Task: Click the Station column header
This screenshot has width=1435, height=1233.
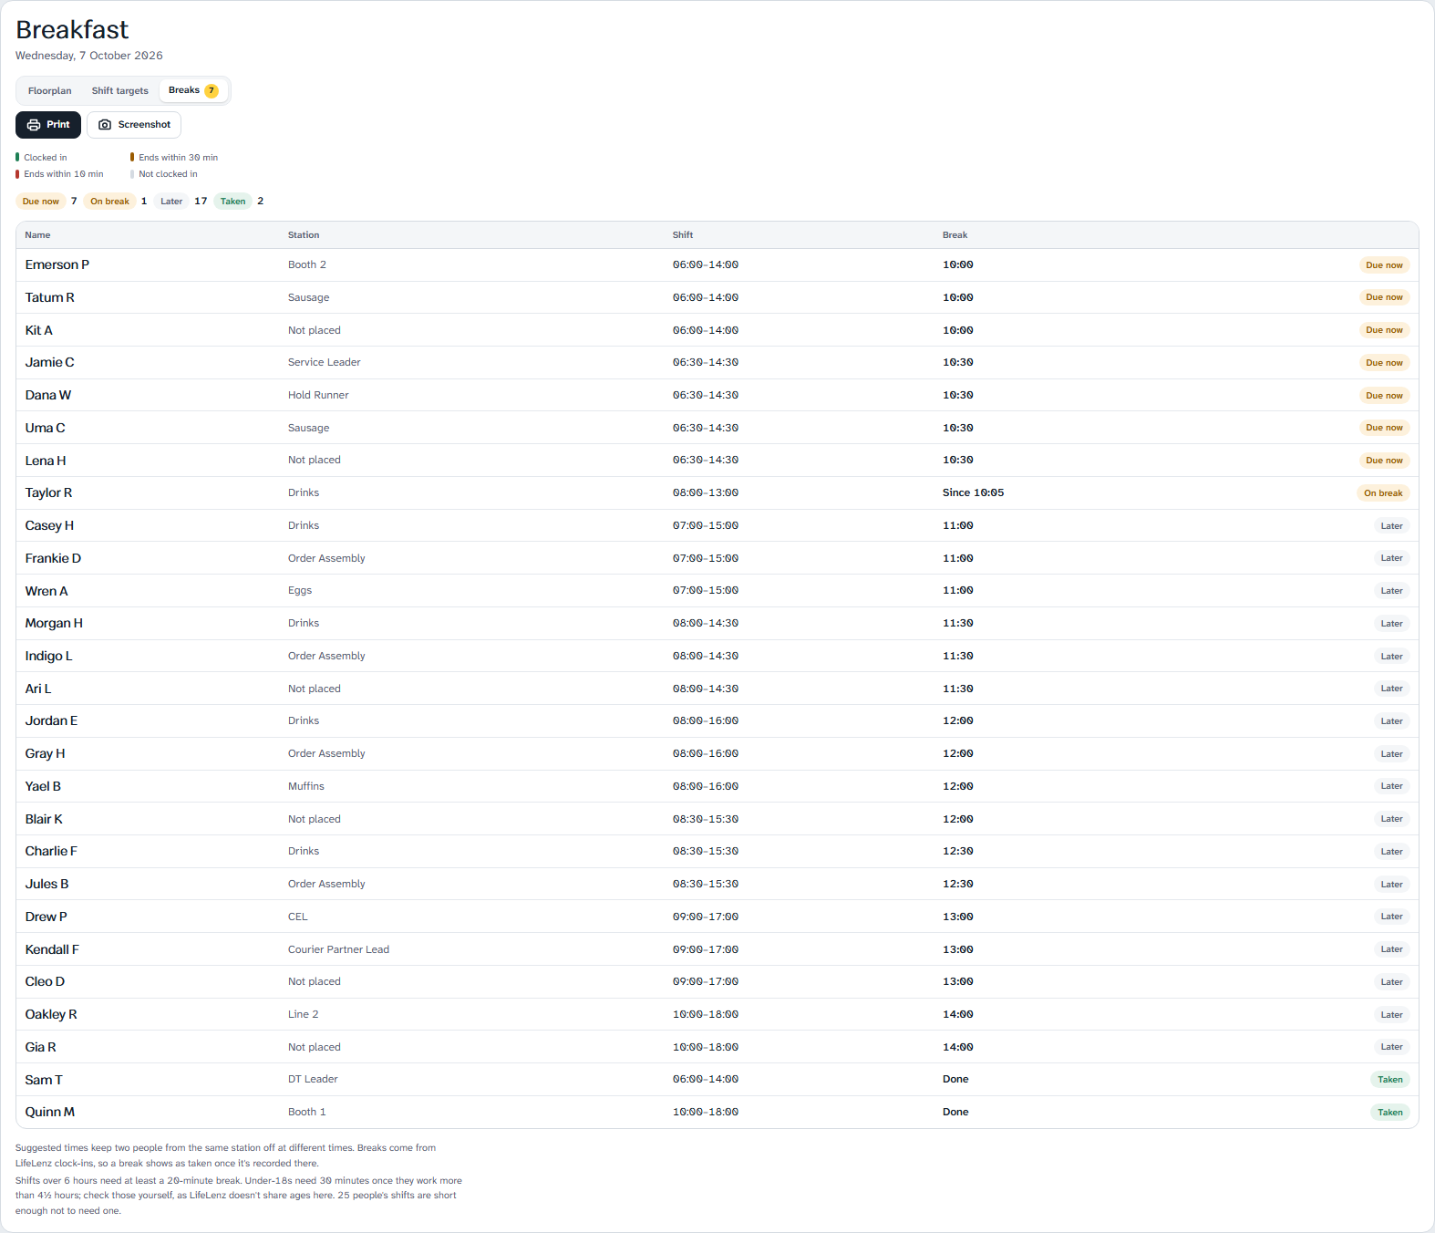Action: tap(304, 235)
